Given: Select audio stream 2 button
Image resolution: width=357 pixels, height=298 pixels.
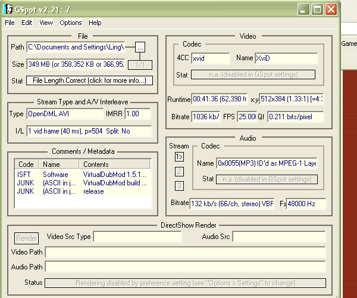Looking at the screenshot, I should pos(179,172).
